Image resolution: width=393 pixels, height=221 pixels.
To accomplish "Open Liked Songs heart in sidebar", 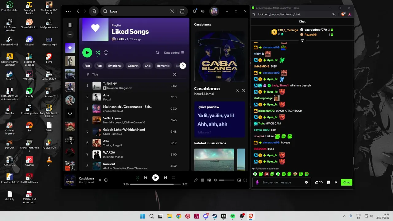I will (x=70, y=48).
